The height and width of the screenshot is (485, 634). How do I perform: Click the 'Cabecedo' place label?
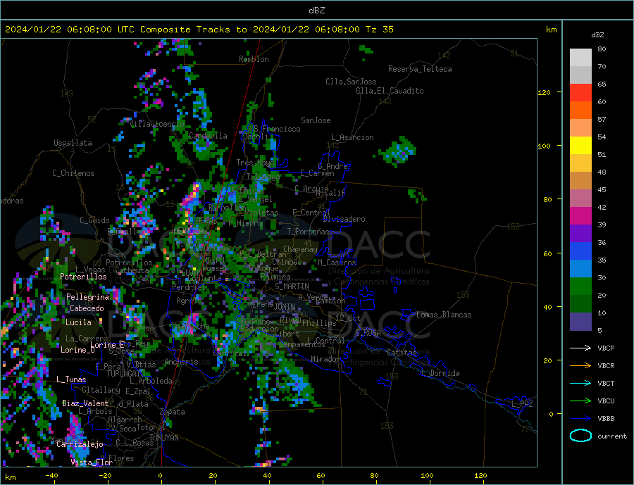(x=87, y=308)
